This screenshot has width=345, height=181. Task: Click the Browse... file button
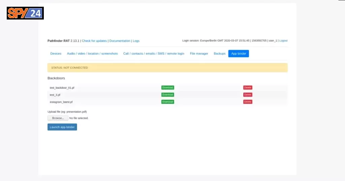click(x=58, y=118)
